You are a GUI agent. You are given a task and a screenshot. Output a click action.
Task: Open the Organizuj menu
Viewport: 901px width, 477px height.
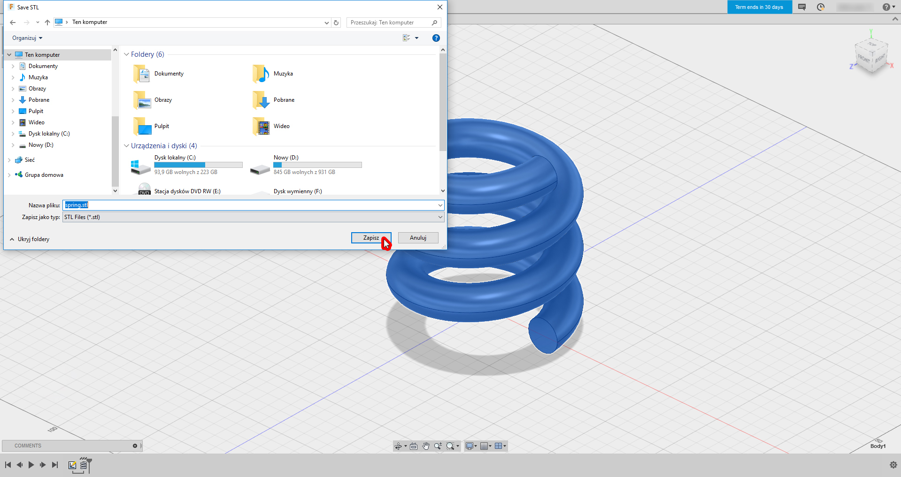coord(27,38)
